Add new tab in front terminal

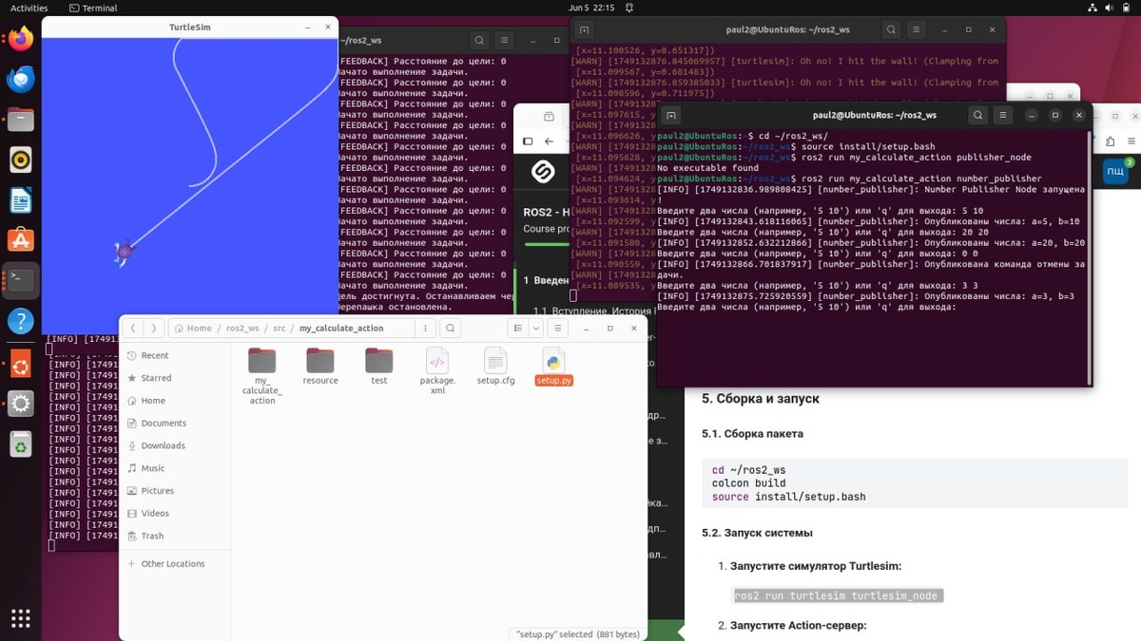point(670,115)
